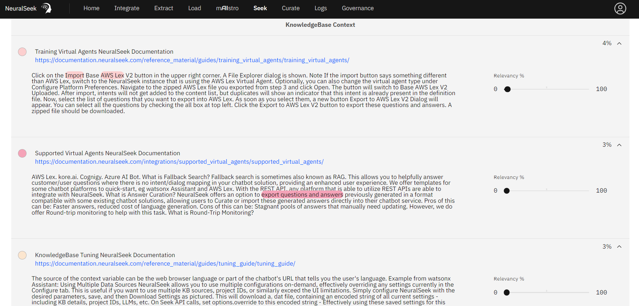639x306 pixels.
Task: Click the KnowledgeBase Tuning NeuralSeek Documentation title
Action: tap(105, 255)
